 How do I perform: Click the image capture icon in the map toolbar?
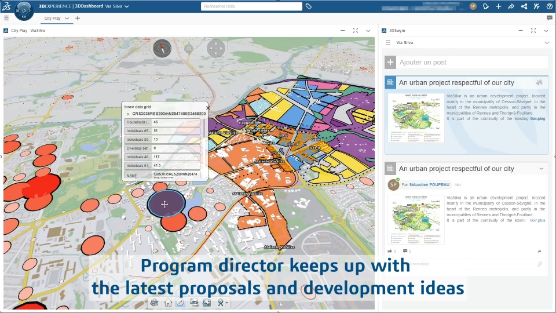pyautogui.click(x=207, y=303)
